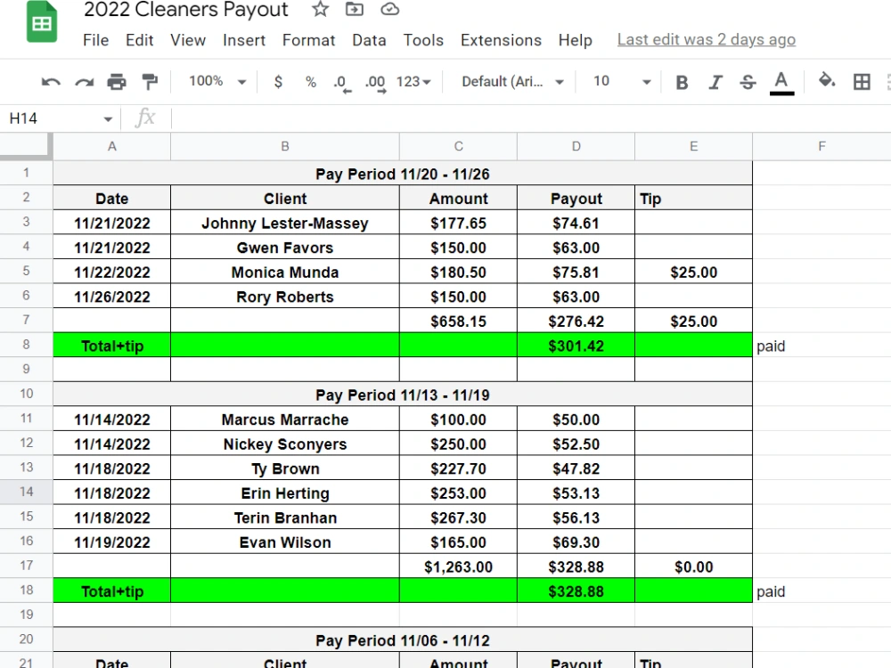Open the View menu
The width and height of the screenshot is (891, 668).
pyautogui.click(x=187, y=40)
